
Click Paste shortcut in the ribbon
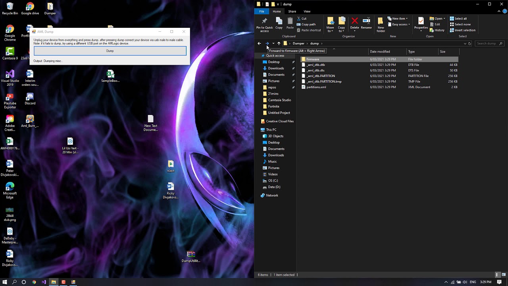point(309,30)
